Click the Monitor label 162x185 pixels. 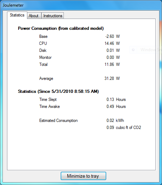point(45,57)
